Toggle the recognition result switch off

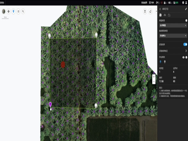click(x=185, y=44)
